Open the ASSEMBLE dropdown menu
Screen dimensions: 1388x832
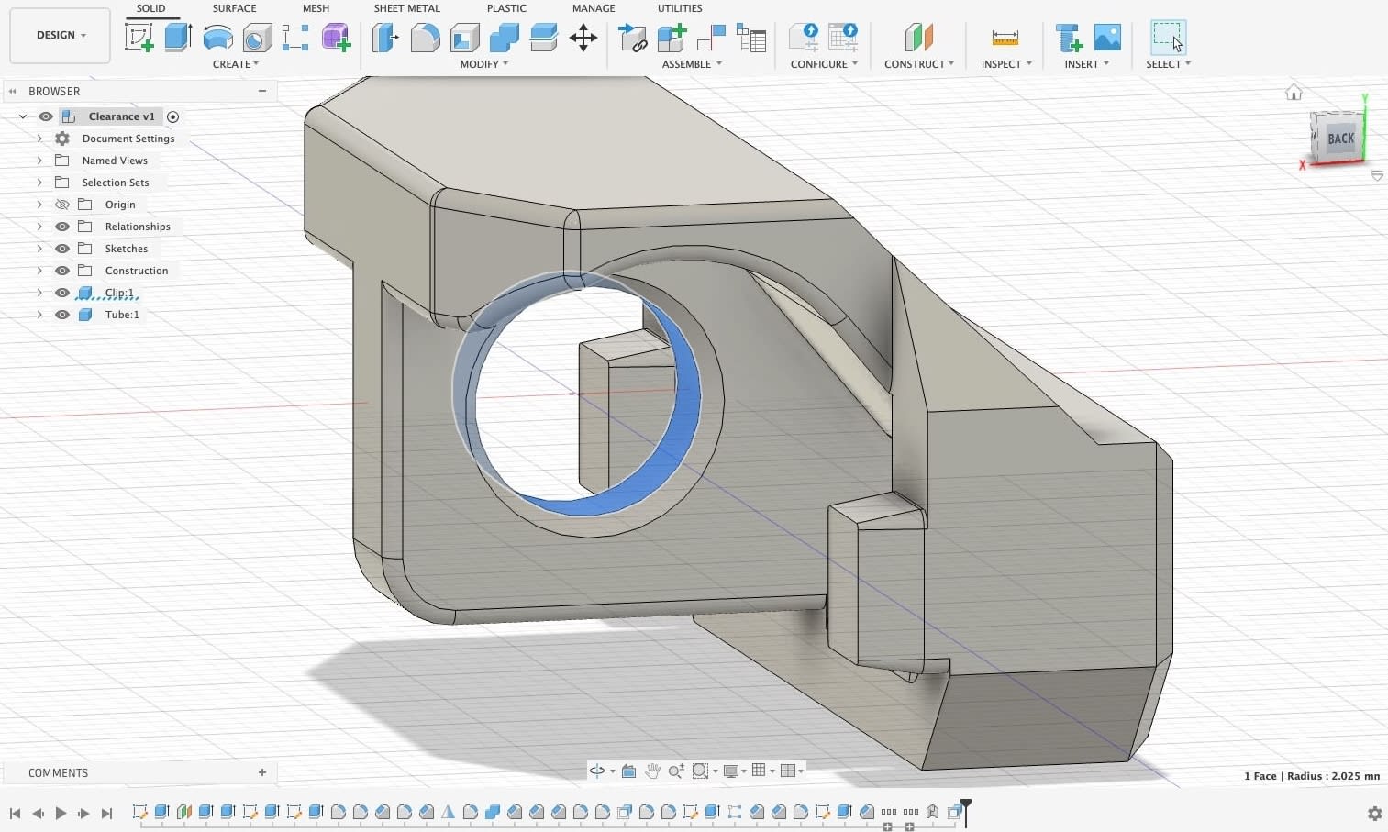[x=693, y=64]
